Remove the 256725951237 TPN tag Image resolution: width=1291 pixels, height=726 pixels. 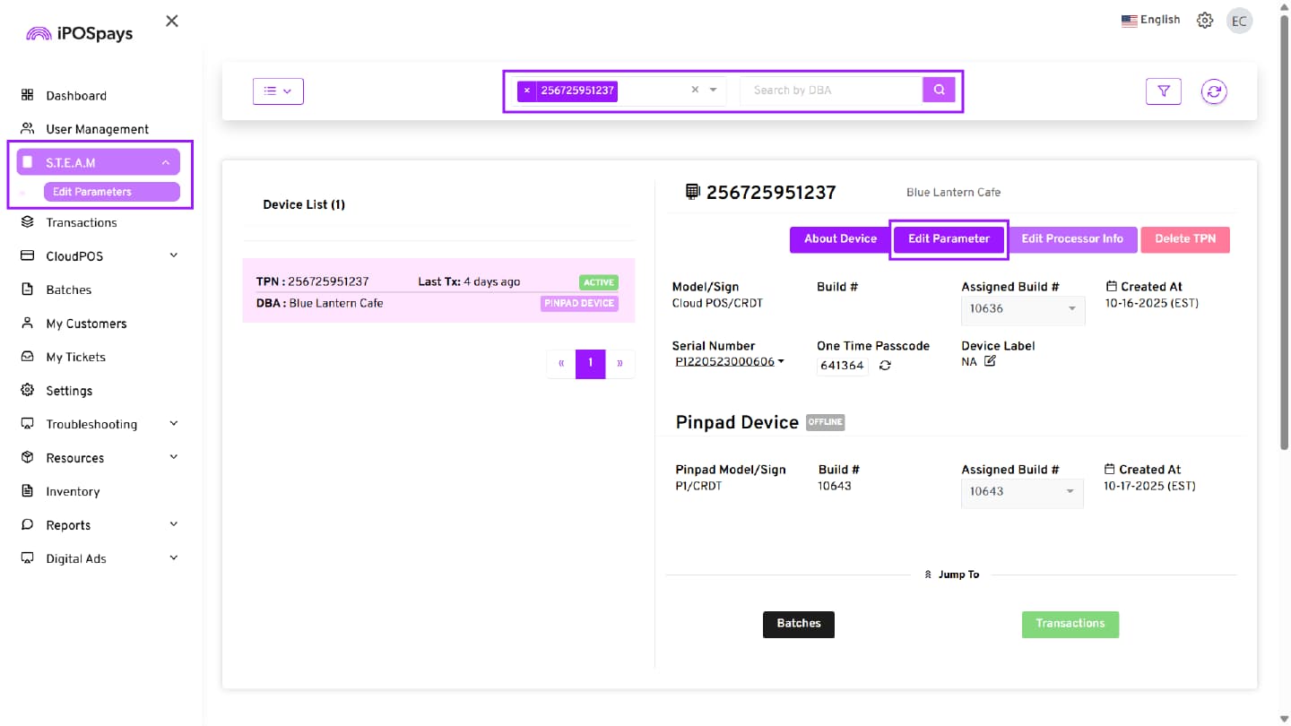(x=527, y=91)
